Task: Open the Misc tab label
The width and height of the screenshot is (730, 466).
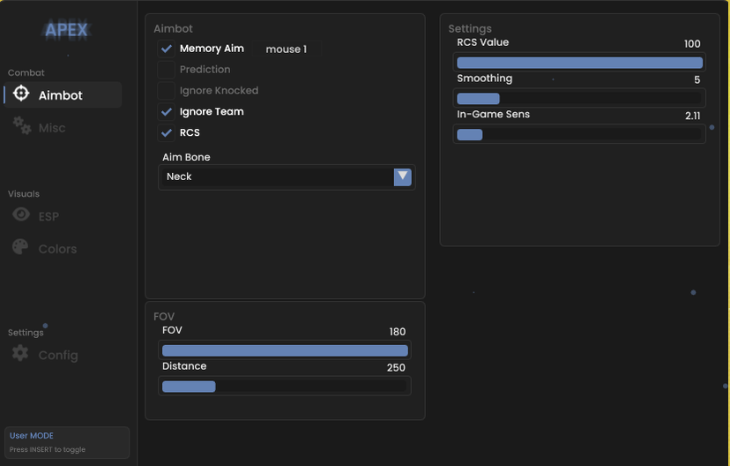Action: pyautogui.click(x=52, y=128)
